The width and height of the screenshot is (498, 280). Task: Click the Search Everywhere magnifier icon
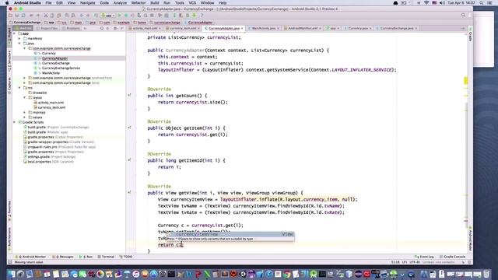(463, 16)
